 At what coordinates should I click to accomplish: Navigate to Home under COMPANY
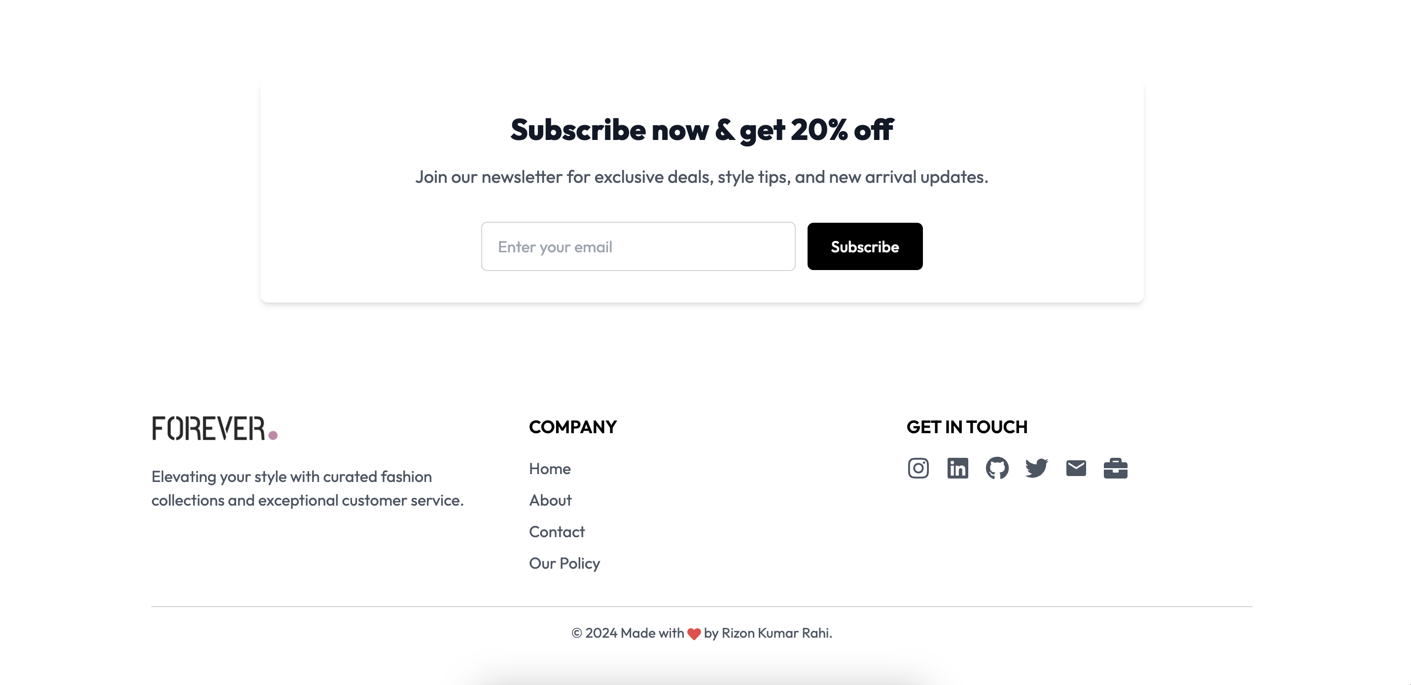549,469
